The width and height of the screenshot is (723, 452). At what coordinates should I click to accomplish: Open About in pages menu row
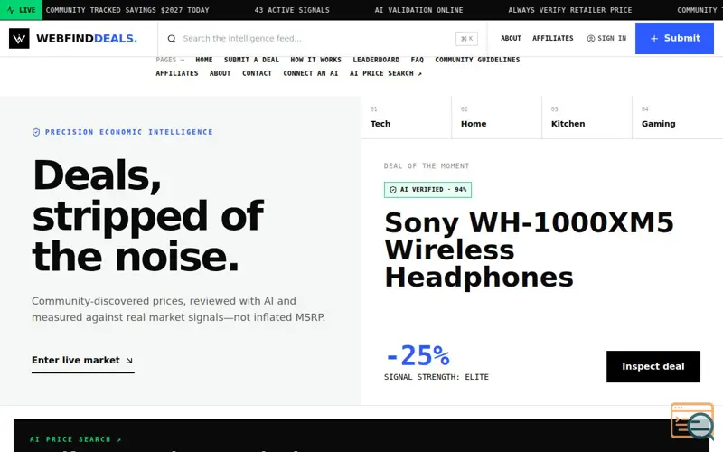[220, 73]
